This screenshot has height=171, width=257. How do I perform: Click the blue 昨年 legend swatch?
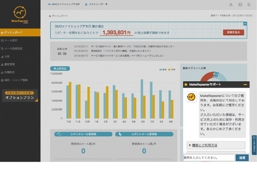tap(161, 70)
